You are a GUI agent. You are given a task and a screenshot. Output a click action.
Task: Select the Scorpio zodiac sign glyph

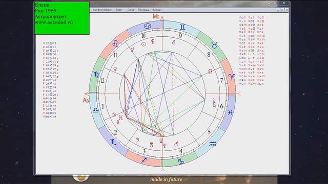tap(113, 142)
